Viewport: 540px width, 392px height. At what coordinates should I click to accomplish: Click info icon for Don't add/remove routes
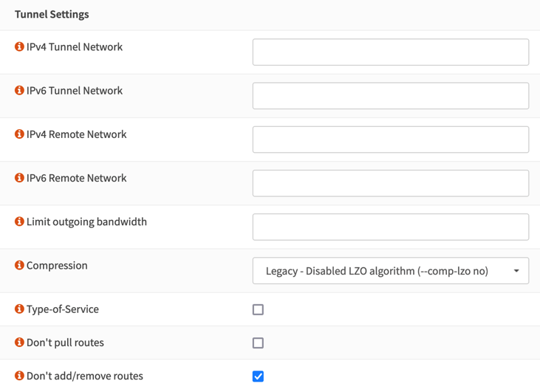point(19,376)
